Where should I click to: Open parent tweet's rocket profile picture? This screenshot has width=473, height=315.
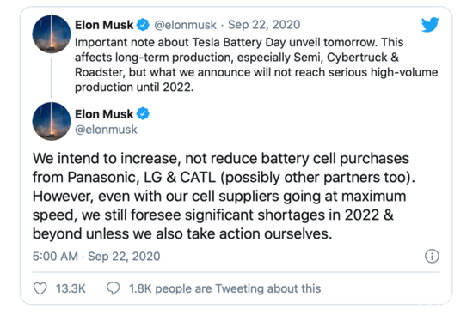pyautogui.click(x=52, y=34)
